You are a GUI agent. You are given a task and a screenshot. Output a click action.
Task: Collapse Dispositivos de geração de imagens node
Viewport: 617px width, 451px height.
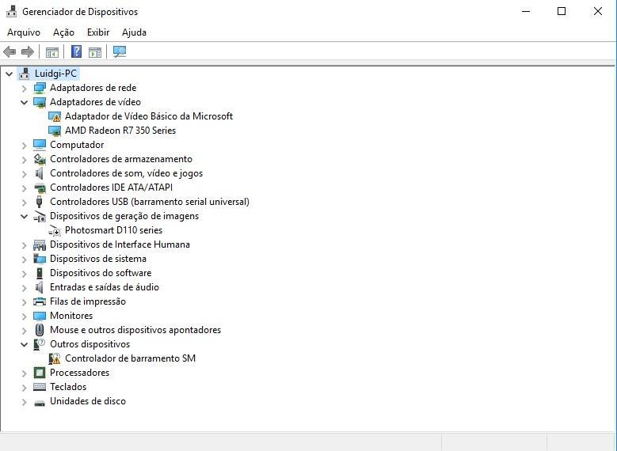click(x=24, y=216)
